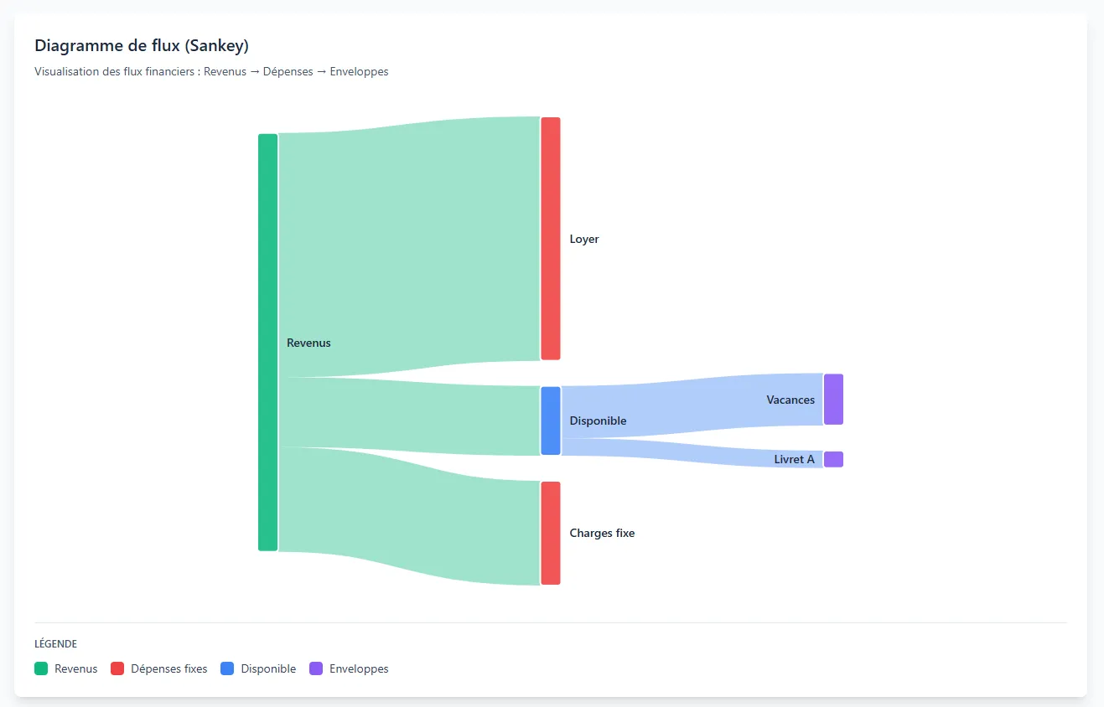Click the Loyer node text label
The image size is (1104, 707).
(x=584, y=239)
